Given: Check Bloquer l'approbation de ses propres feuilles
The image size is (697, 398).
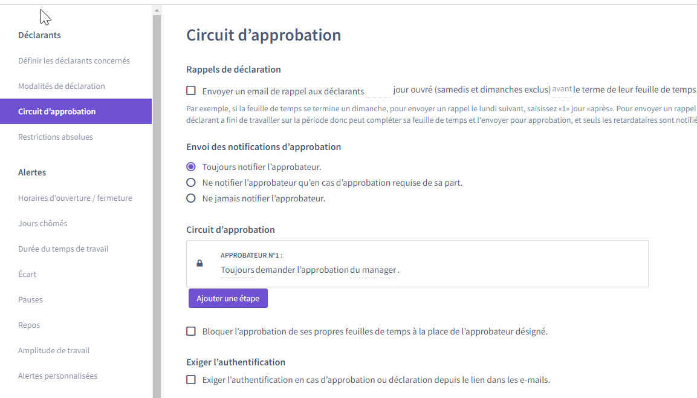Looking at the screenshot, I should (190, 331).
